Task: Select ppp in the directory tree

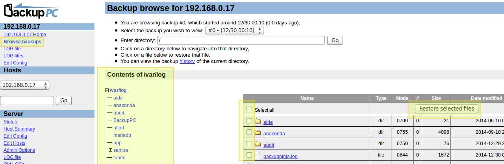Action: point(117,143)
